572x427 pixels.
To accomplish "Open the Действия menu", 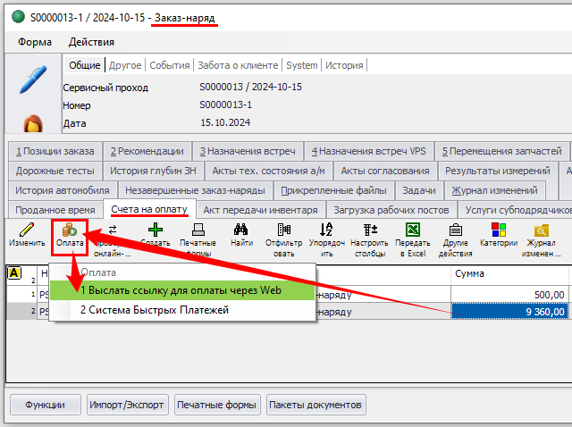I will pyautogui.click(x=91, y=42).
